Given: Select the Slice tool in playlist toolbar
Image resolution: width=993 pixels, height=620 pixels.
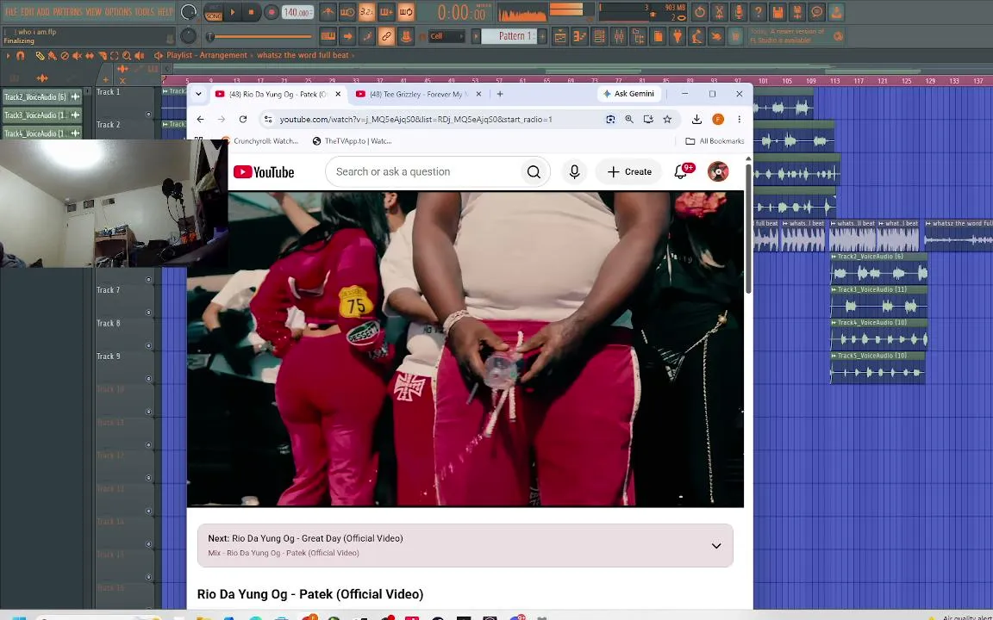Looking at the screenshot, I should pos(102,56).
